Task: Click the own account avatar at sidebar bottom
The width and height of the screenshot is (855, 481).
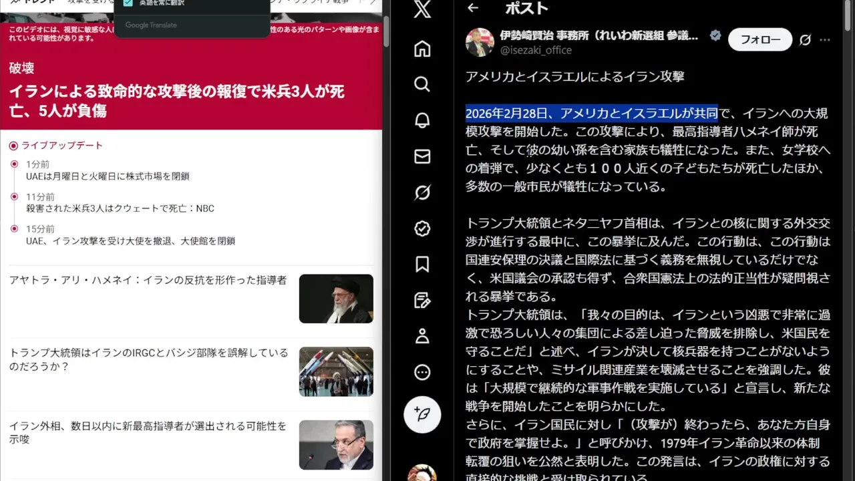Action: [422, 473]
